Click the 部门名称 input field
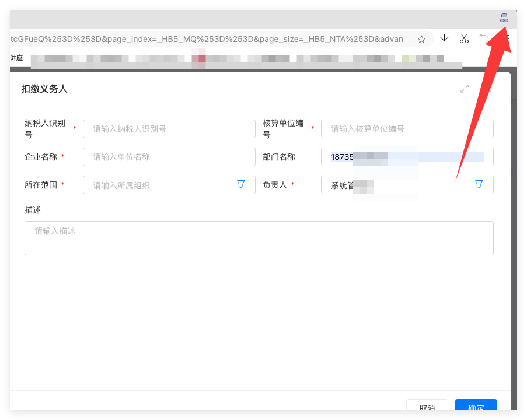Image resolution: width=527 pixels, height=420 pixels. tap(407, 157)
